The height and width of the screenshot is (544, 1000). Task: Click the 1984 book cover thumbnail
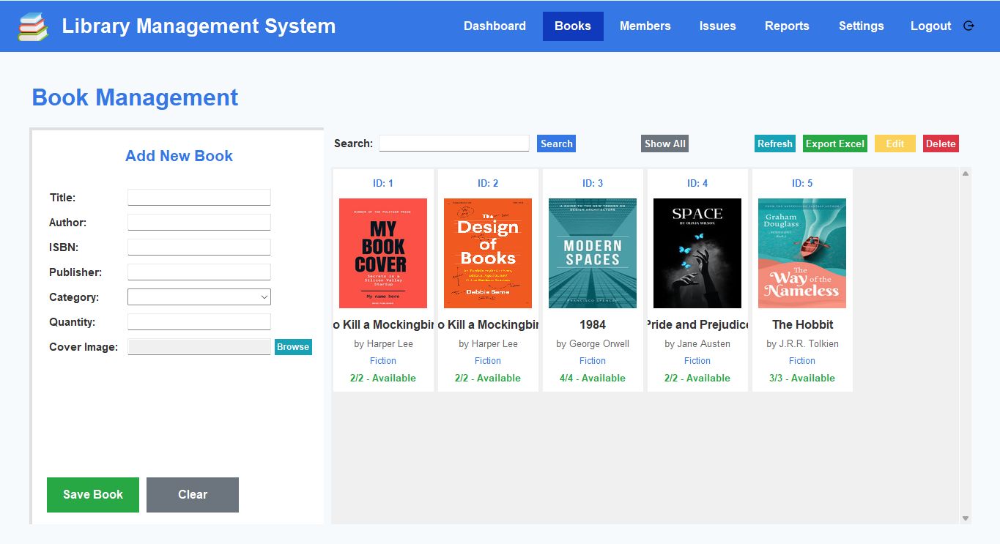click(592, 253)
